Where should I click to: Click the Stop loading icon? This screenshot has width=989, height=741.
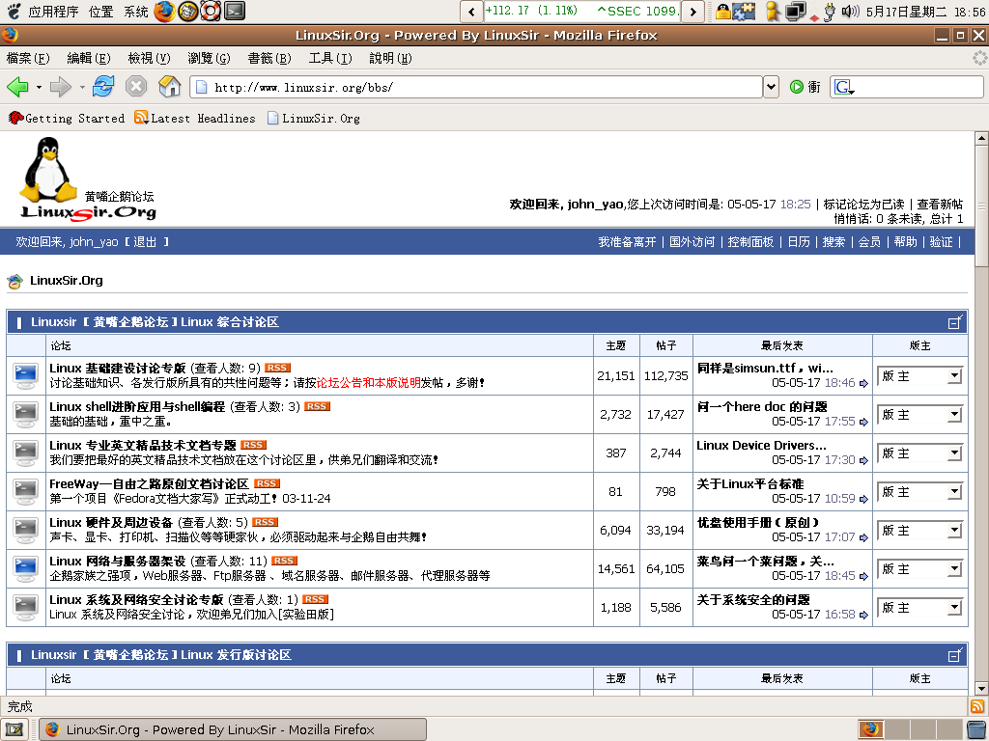(135, 86)
